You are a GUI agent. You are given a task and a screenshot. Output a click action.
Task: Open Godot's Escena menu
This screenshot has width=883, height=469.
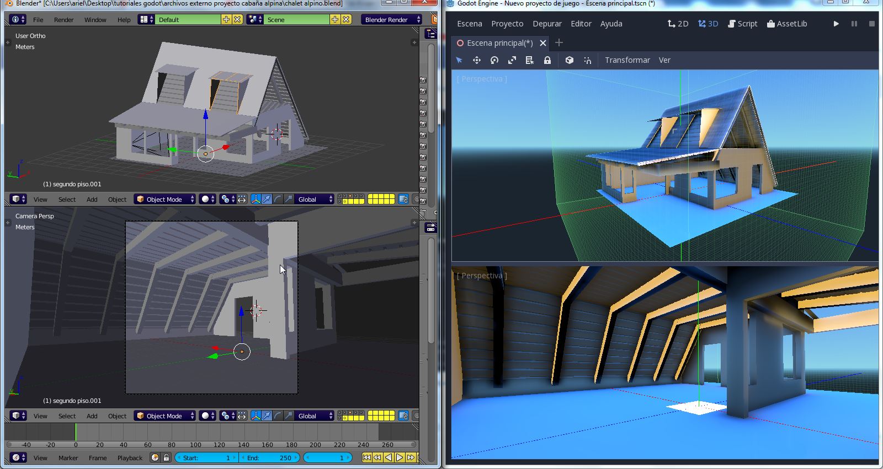(x=470, y=24)
